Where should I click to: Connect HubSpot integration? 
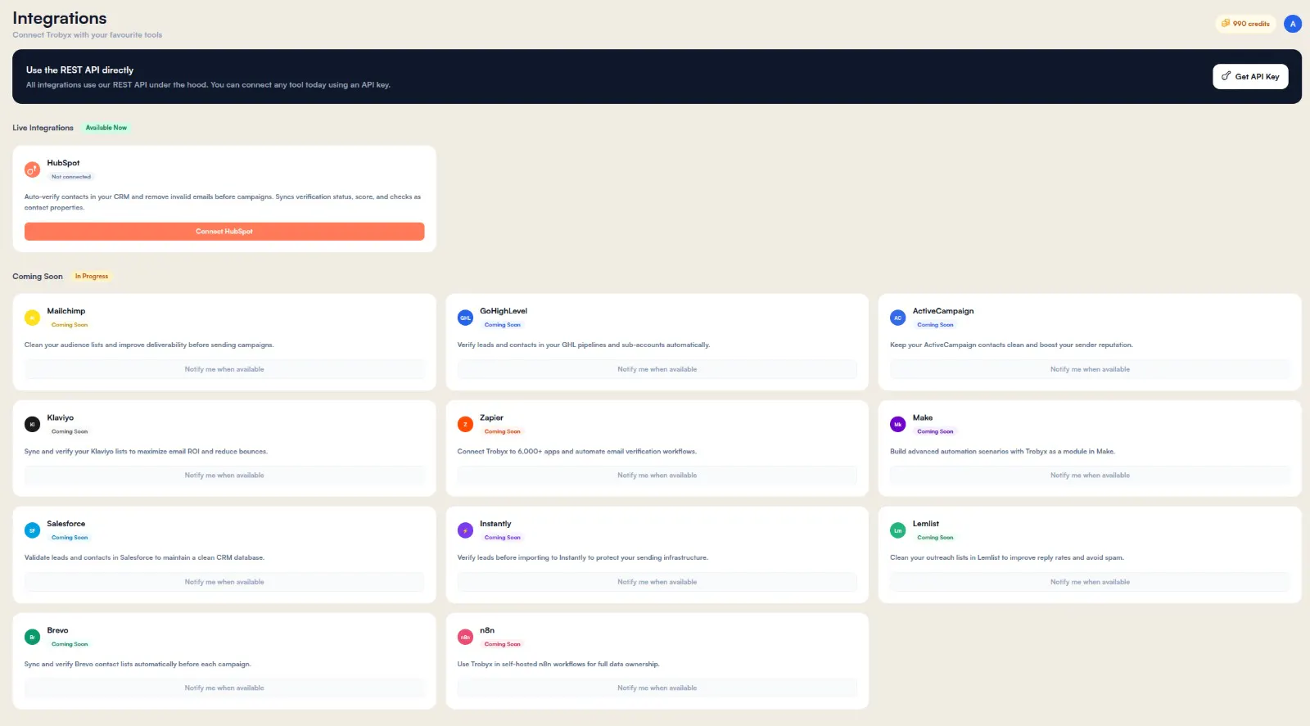tap(224, 232)
